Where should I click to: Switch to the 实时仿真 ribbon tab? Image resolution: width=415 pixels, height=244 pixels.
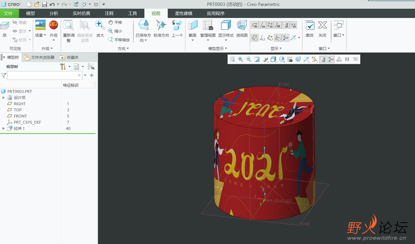[x=81, y=13]
